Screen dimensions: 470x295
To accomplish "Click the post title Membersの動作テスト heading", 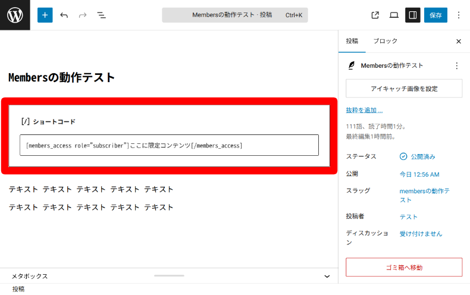I will click(61, 77).
